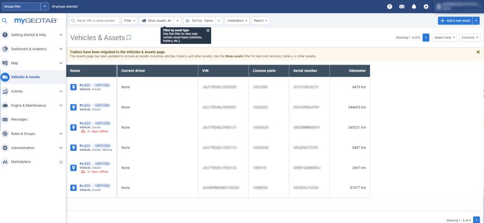Open the settings gear icon in header
The height and width of the screenshot is (223, 484).
pos(426,7)
